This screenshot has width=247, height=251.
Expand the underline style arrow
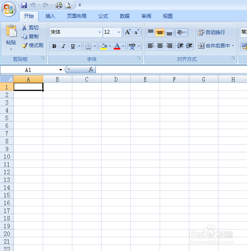pyautogui.click(x=79, y=46)
